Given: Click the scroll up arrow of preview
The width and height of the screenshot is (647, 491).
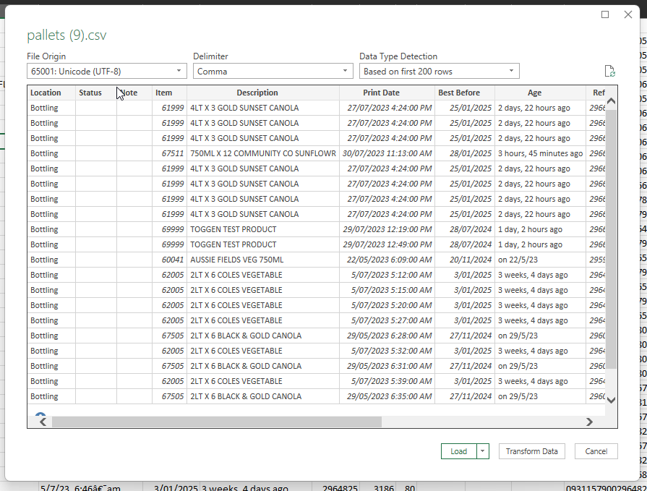Looking at the screenshot, I should [x=611, y=101].
